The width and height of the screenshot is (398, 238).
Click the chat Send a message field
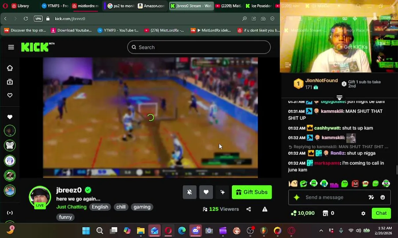pyautogui.click(x=339, y=197)
